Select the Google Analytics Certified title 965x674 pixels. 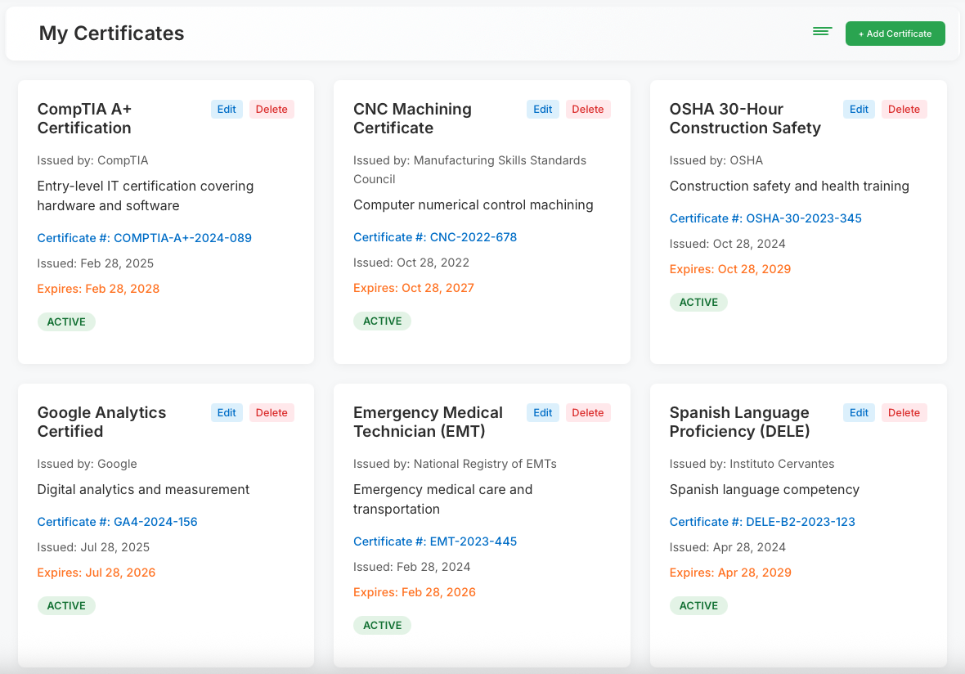101,421
